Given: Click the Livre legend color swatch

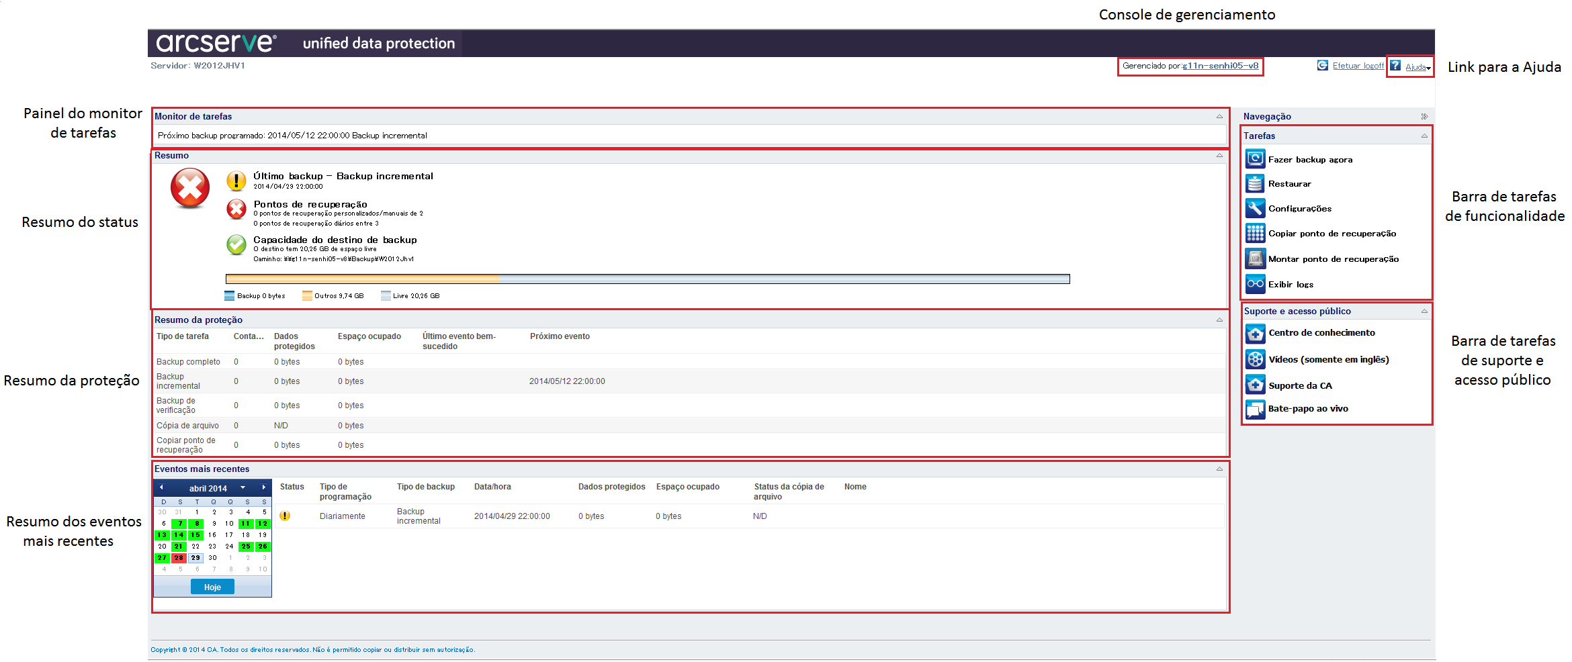Looking at the screenshot, I should click(386, 295).
